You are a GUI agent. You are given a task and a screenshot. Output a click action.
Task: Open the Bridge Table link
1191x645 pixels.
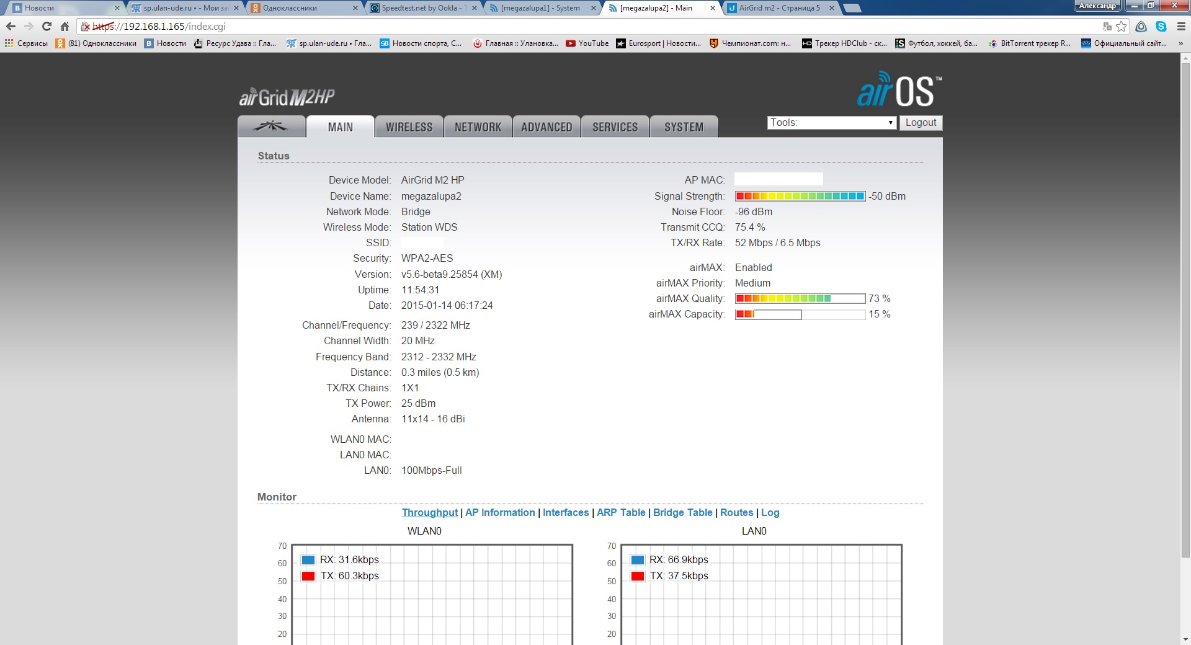click(683, 513)
